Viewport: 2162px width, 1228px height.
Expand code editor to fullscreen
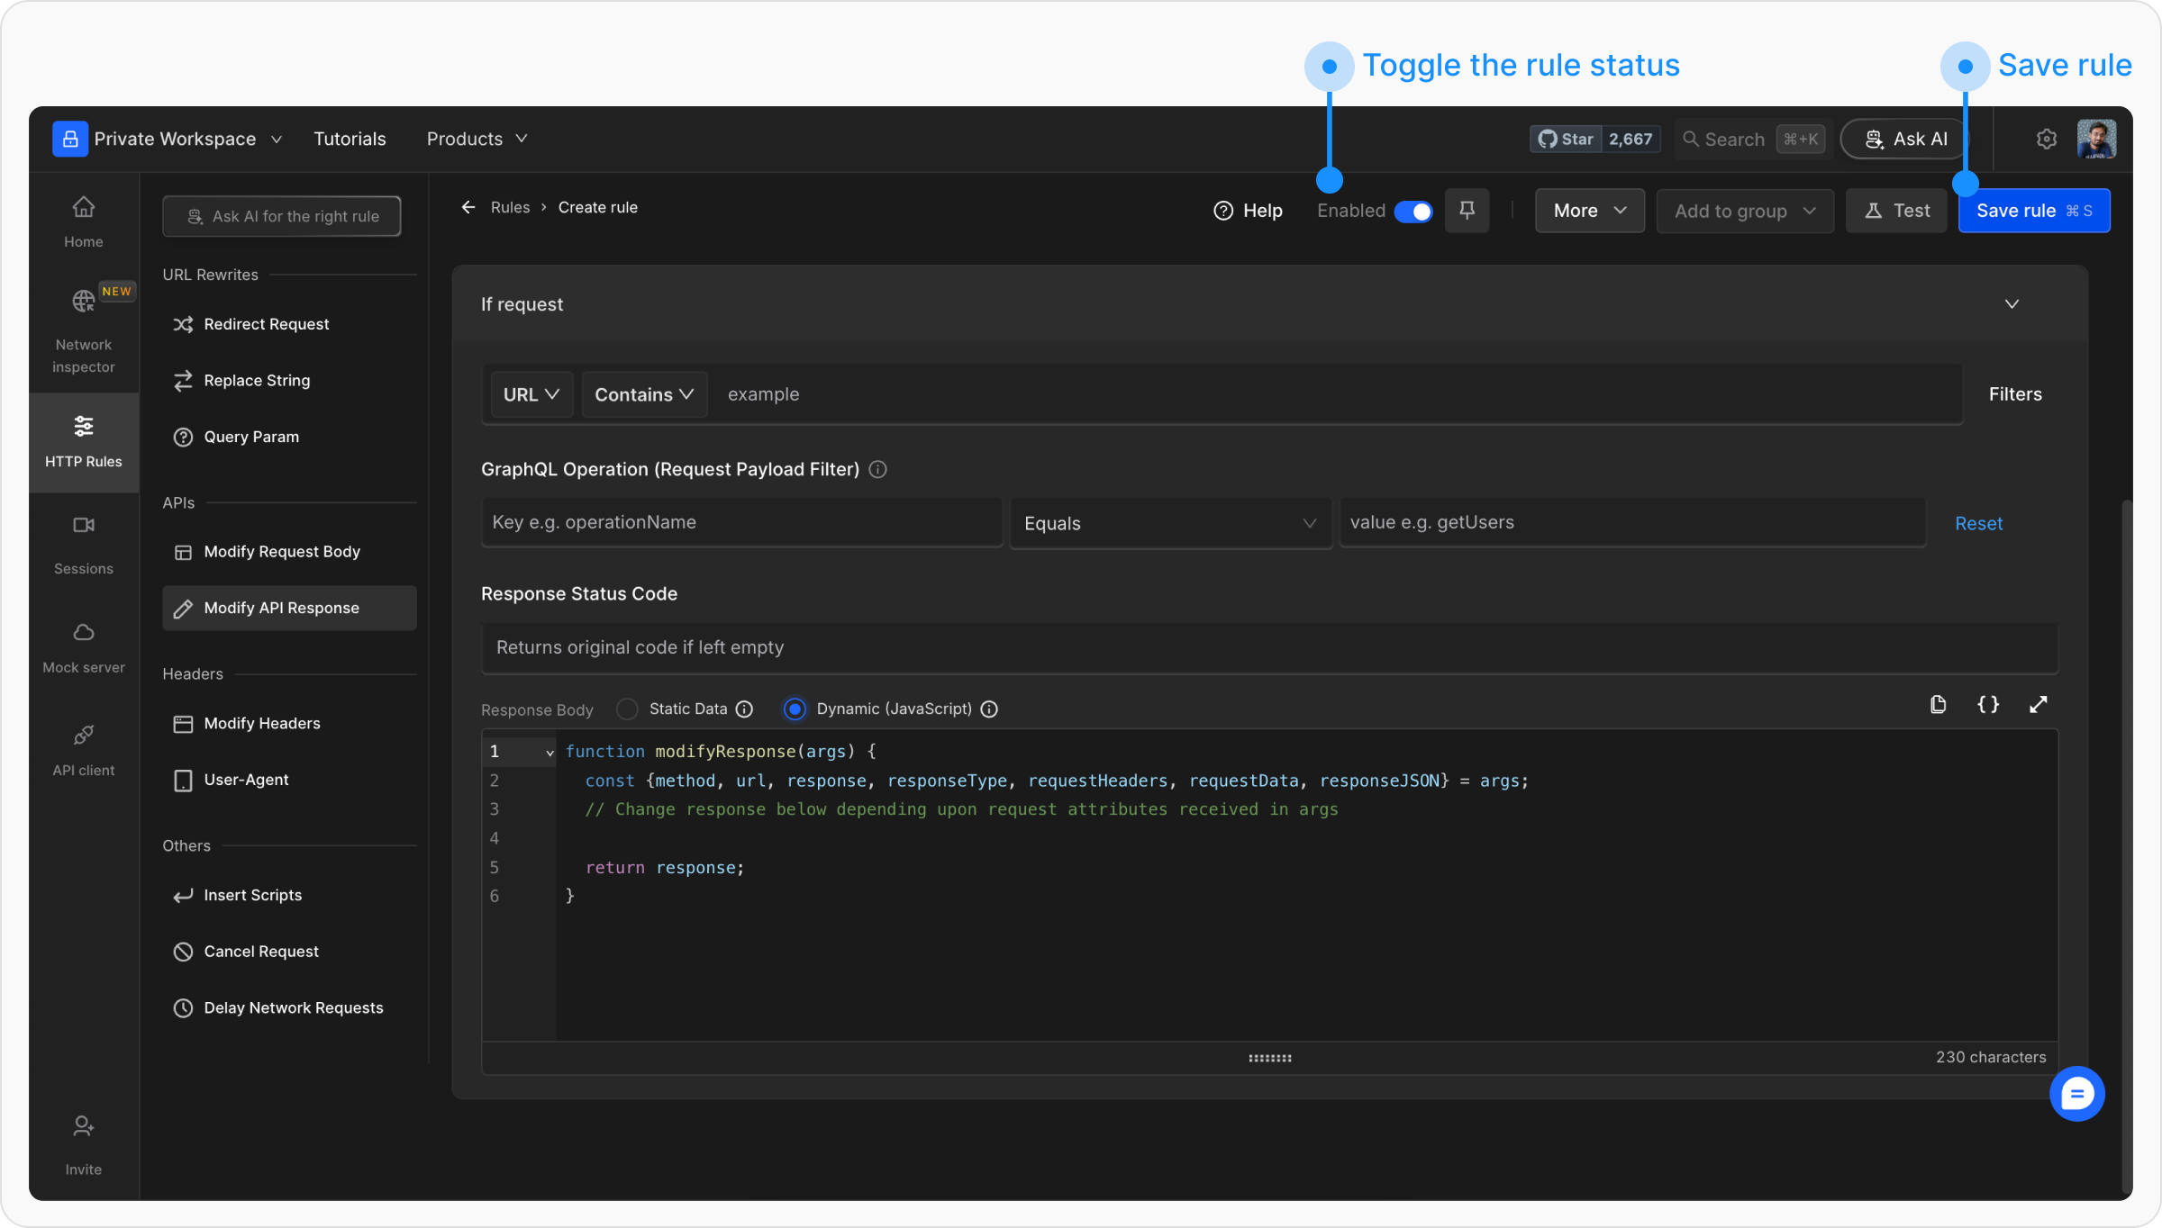click(2038, 705)
